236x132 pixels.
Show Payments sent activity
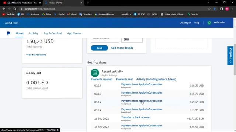[124, 79]
